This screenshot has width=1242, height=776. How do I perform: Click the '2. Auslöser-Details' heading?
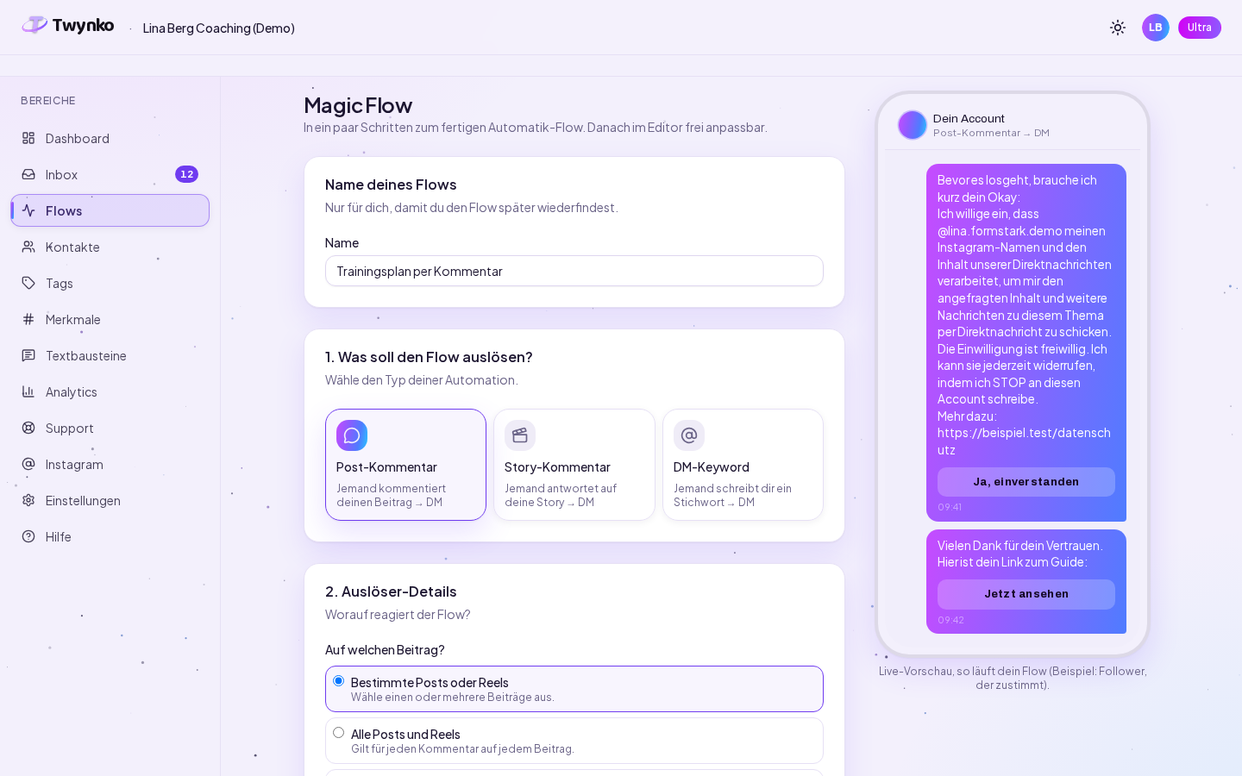point(391,591)
